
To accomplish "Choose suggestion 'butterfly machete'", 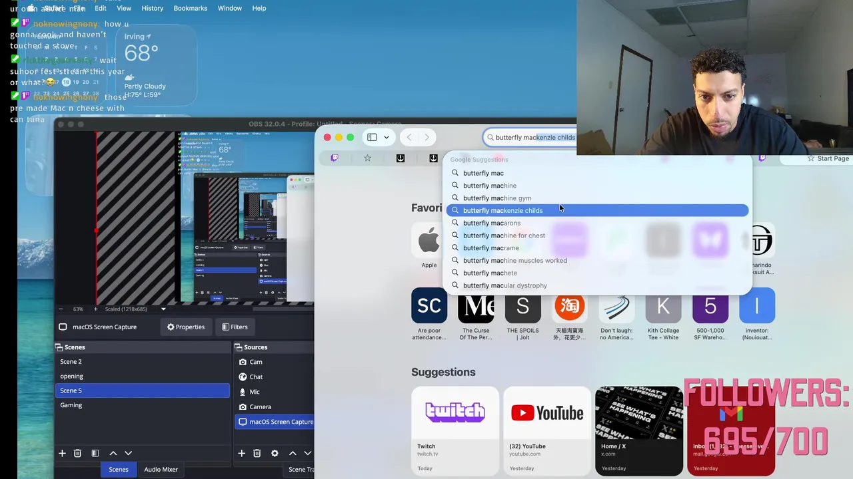I will click(598, 273).
